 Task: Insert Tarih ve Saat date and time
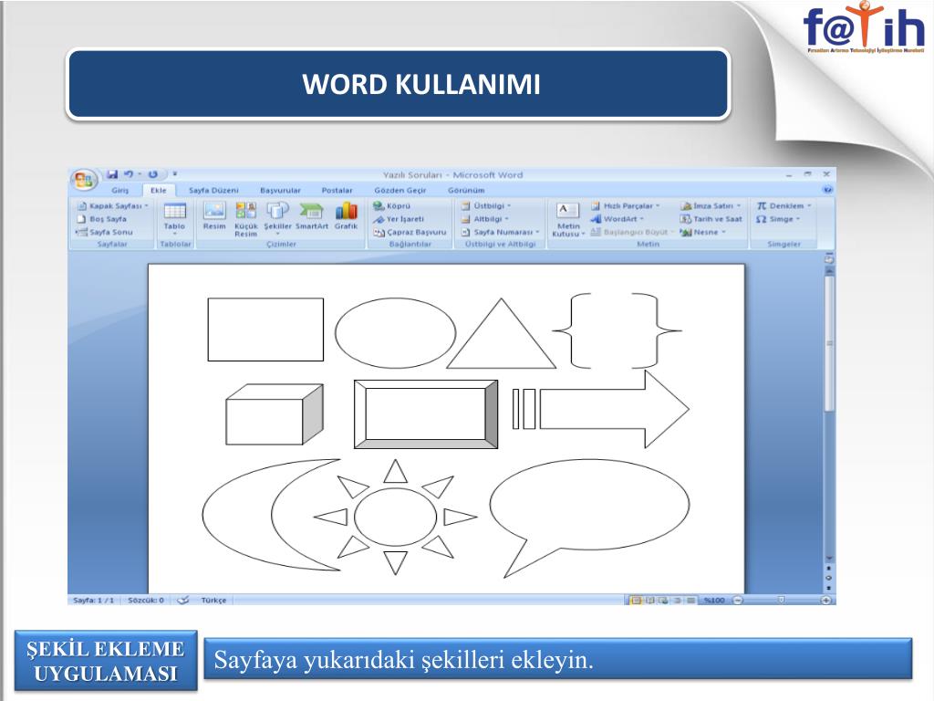point(711,219)
